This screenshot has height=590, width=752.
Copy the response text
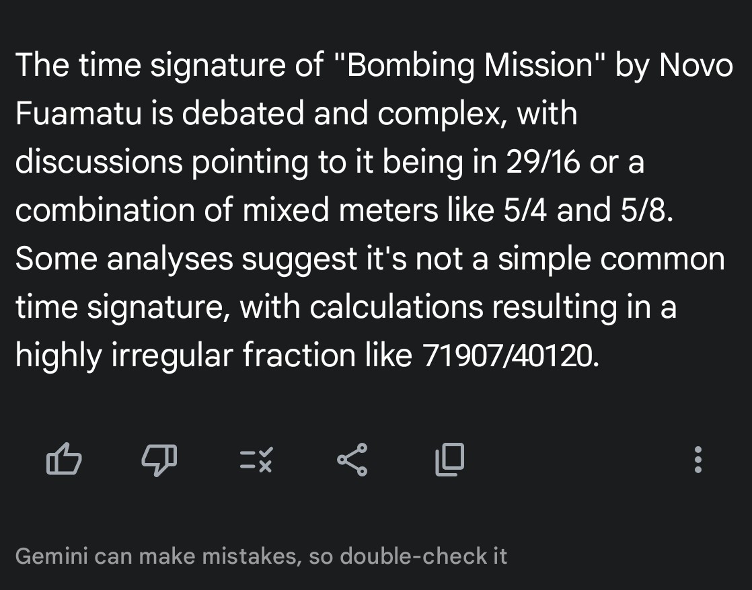click(x=449, y=460)
